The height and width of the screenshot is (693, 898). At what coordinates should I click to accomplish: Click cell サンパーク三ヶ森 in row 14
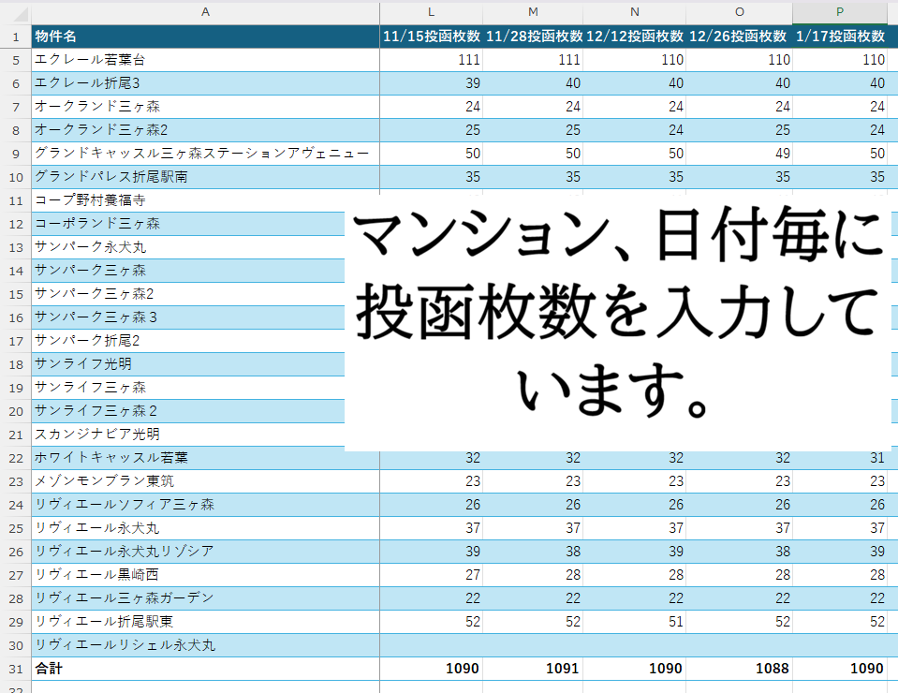[188, 271]
